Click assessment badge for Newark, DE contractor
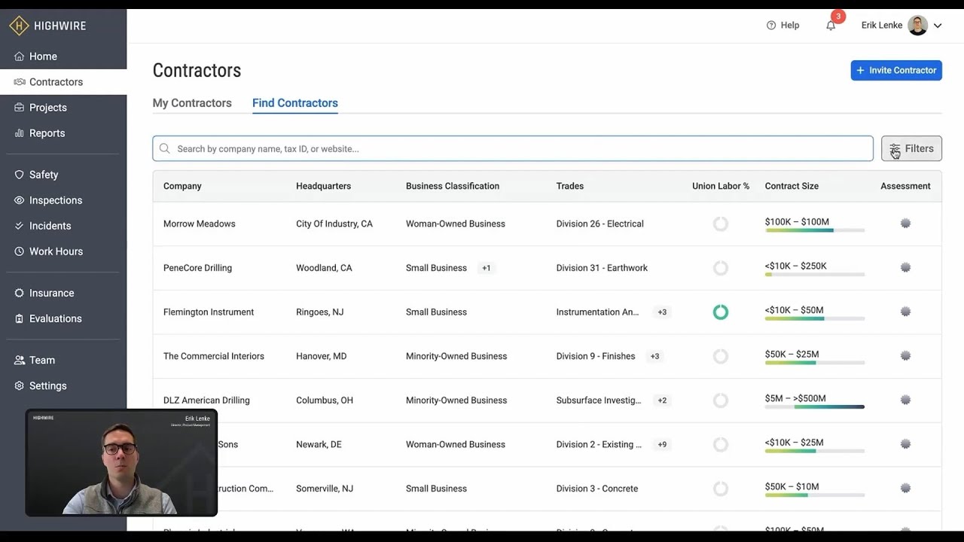This screenshot has width=964, height=542. [x=905, y=444]
